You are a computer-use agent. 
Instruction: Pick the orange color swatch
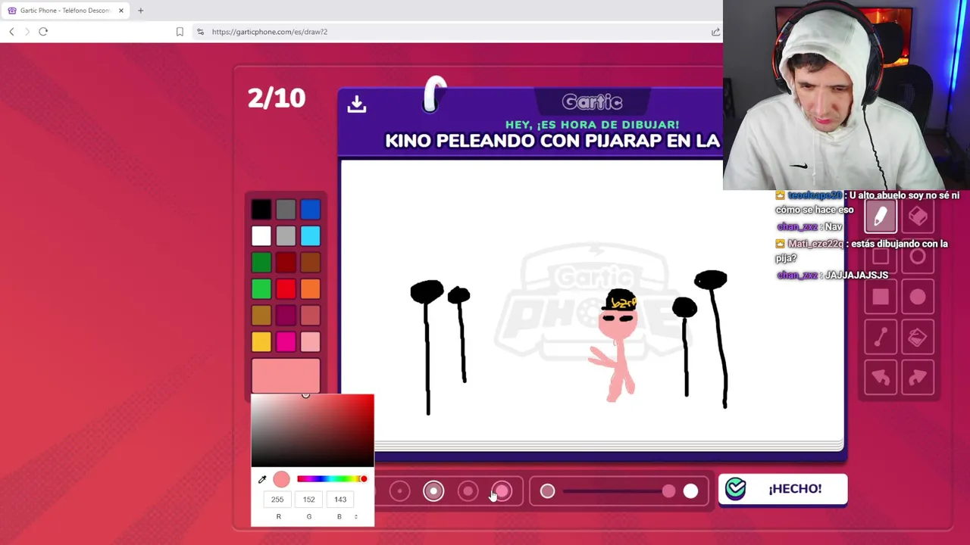[310, 289]
